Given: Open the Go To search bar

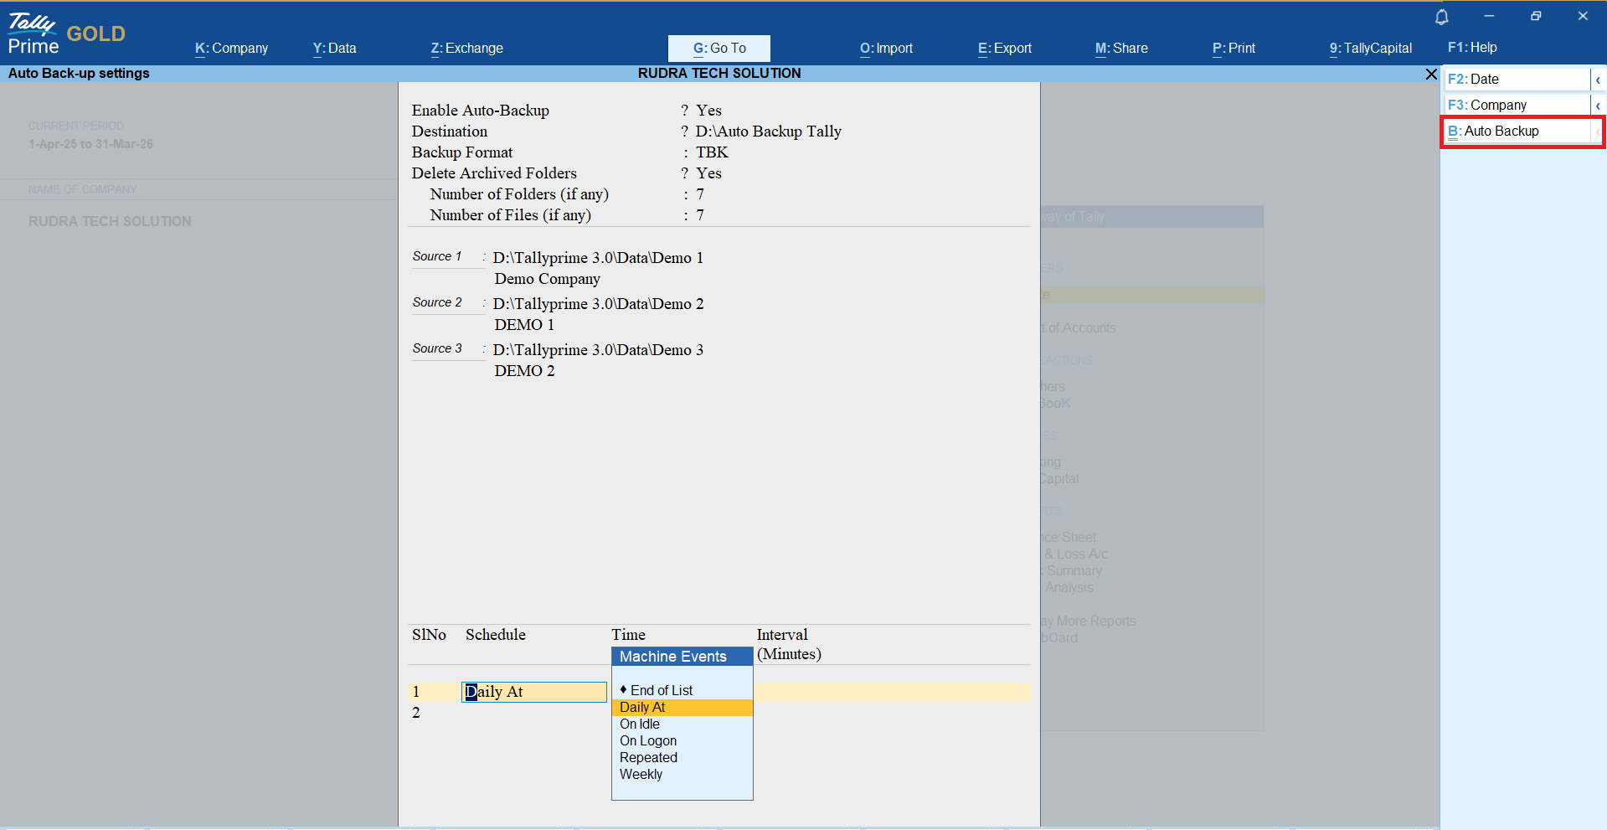Looking at the screenshot, I should [719, 49].
